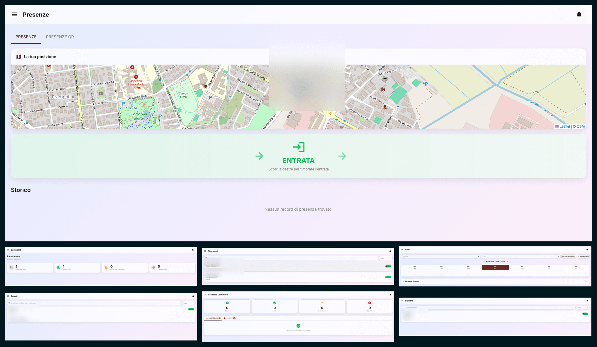Click the blue Totale documents icon

pyautogui.click(x=227, y=303)
